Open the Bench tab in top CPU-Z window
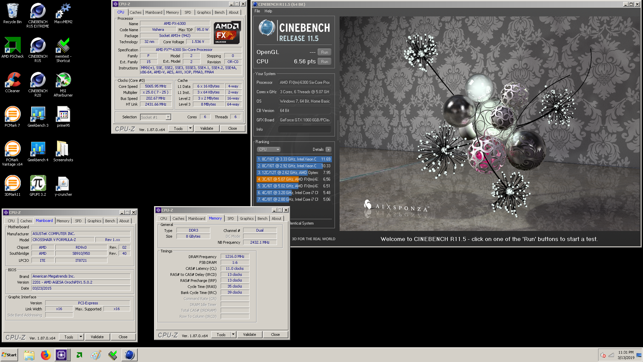This screenshot has height=362, width=643. pyautogui.click(x=220, y=12)
